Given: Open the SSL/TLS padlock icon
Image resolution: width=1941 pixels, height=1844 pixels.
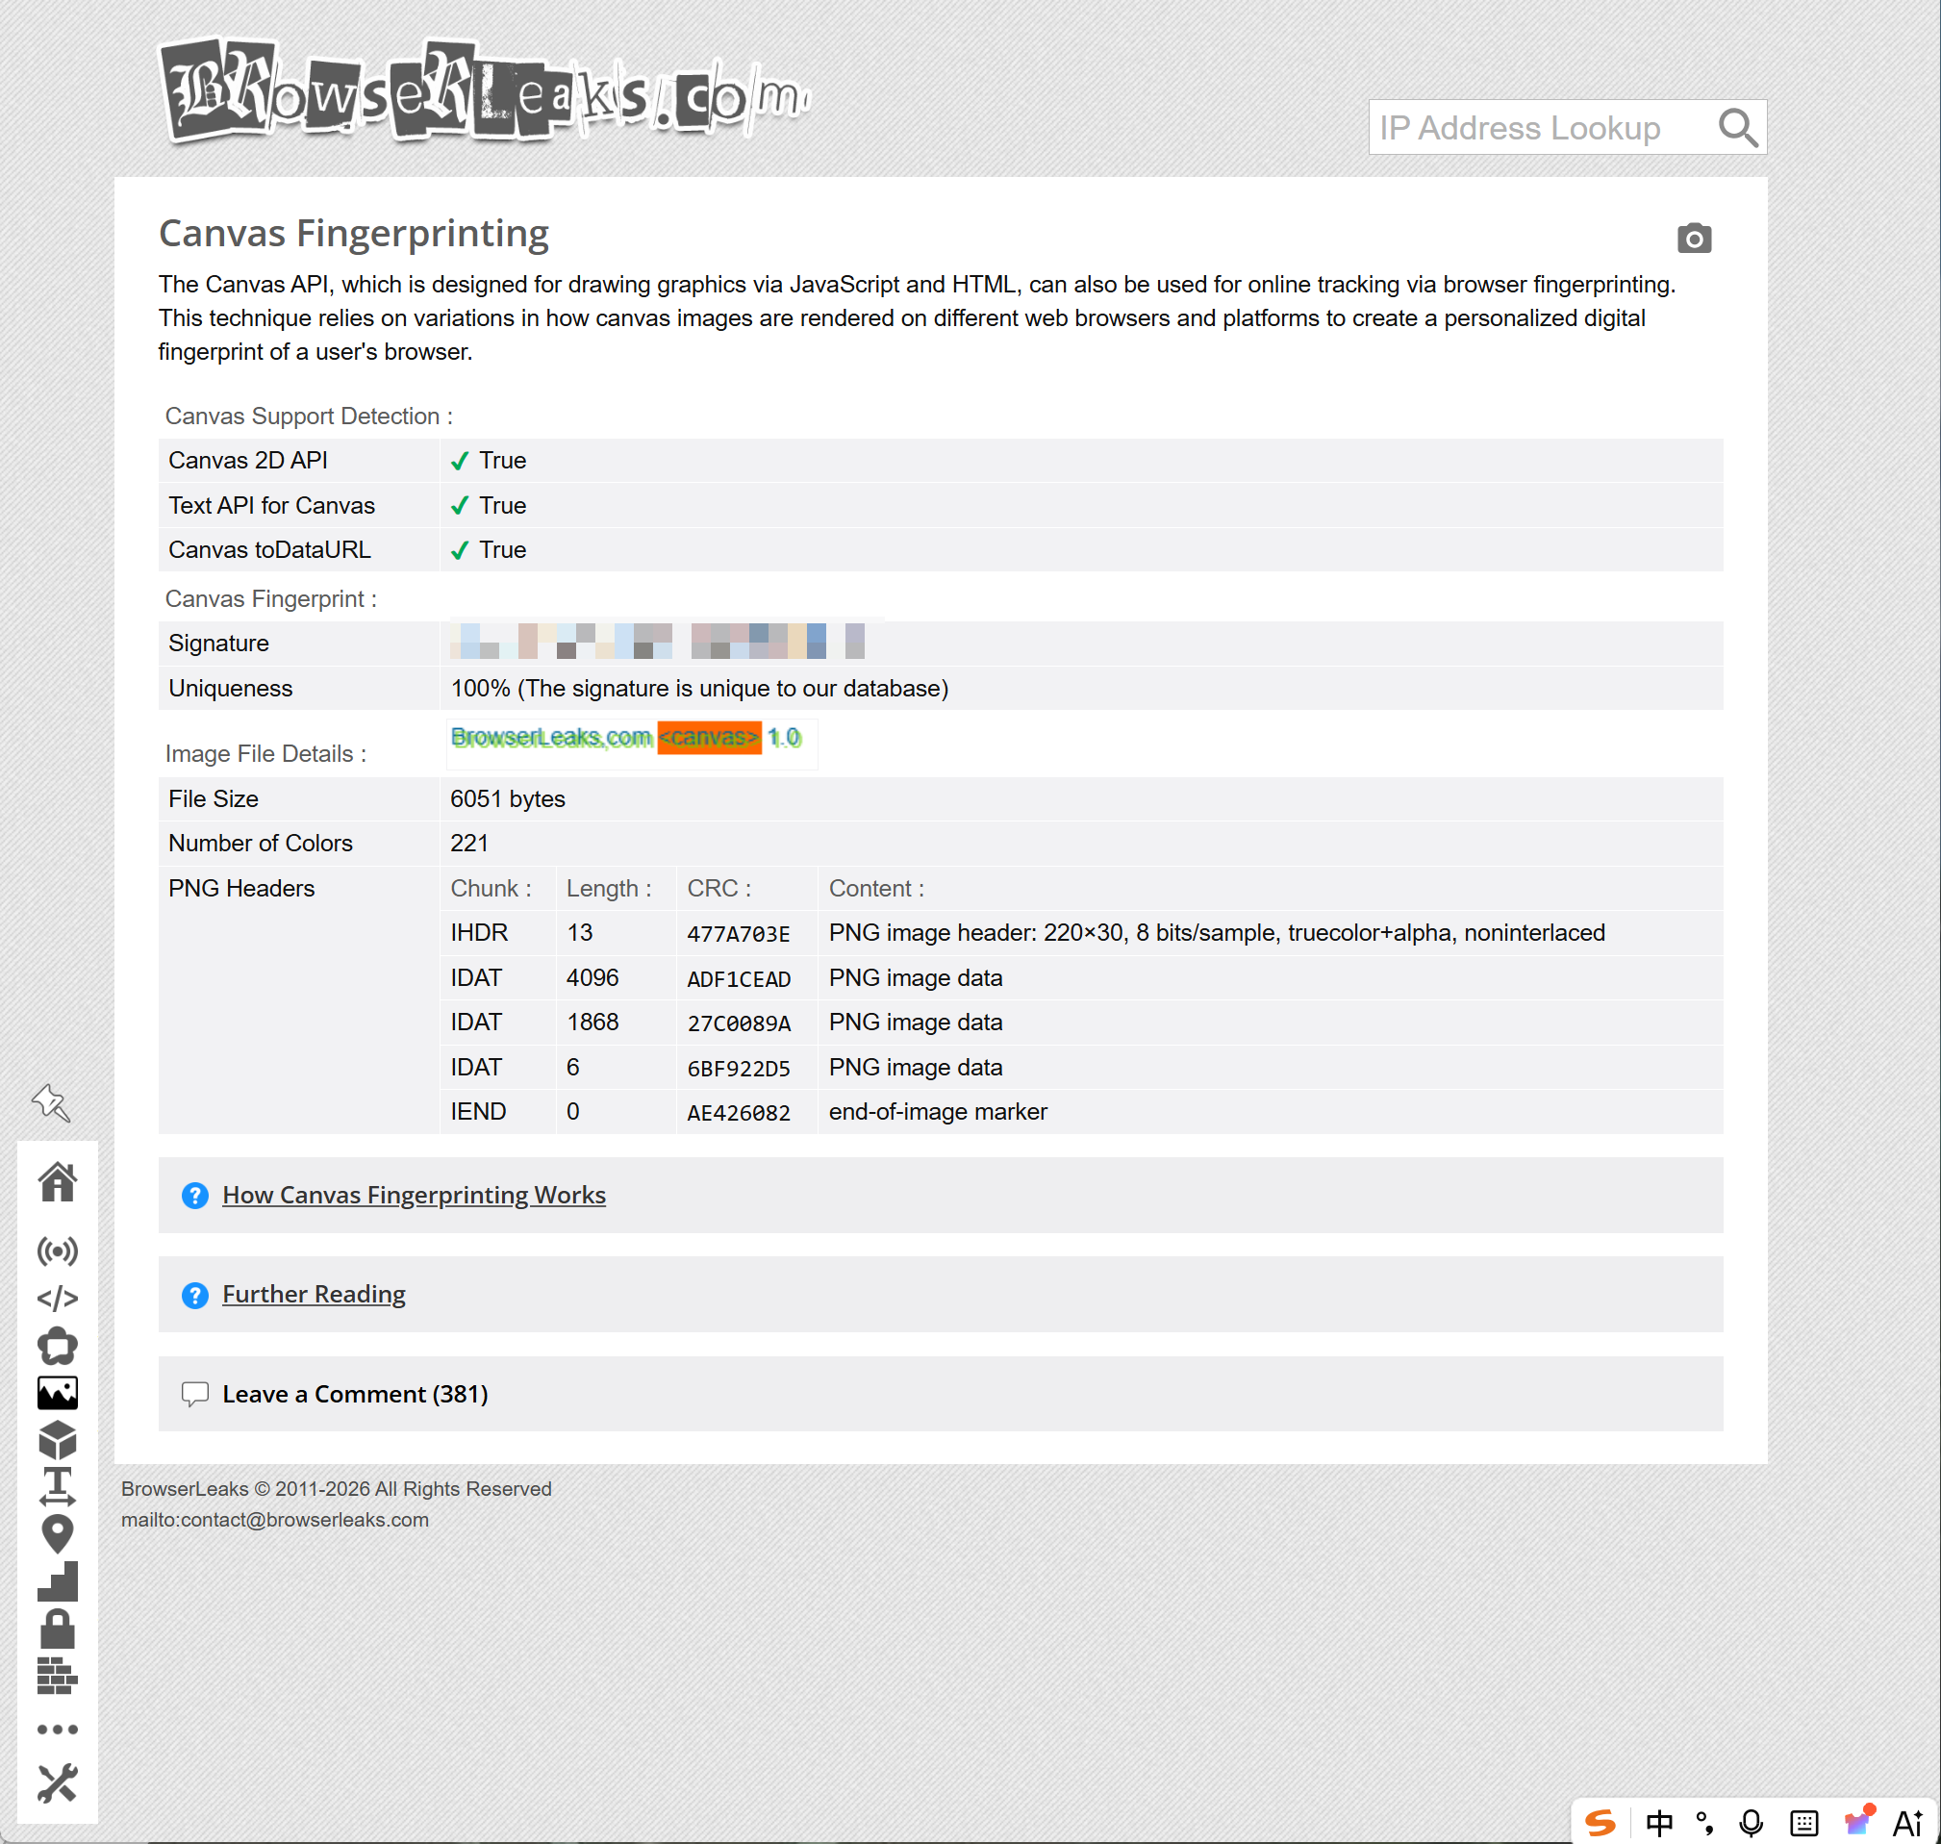Looking at the screenshot, I should (x=57, y=1629).
